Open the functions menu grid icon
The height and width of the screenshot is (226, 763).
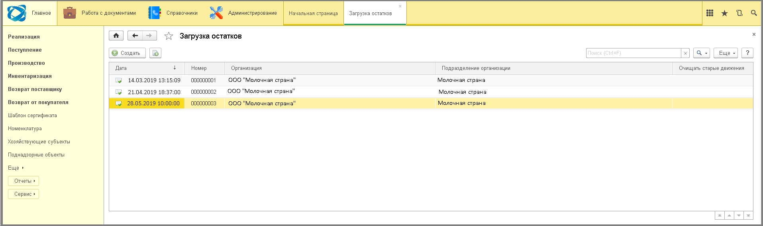click(710, 13)
